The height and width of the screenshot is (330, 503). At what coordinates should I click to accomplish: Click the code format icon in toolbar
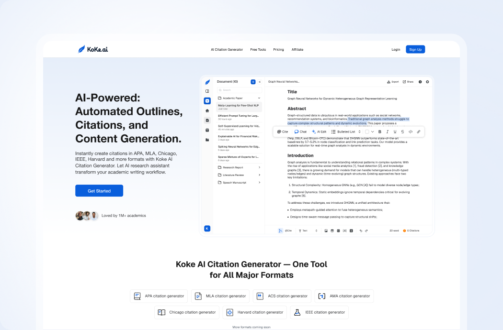pyautogui.click(x=411, y=132)
